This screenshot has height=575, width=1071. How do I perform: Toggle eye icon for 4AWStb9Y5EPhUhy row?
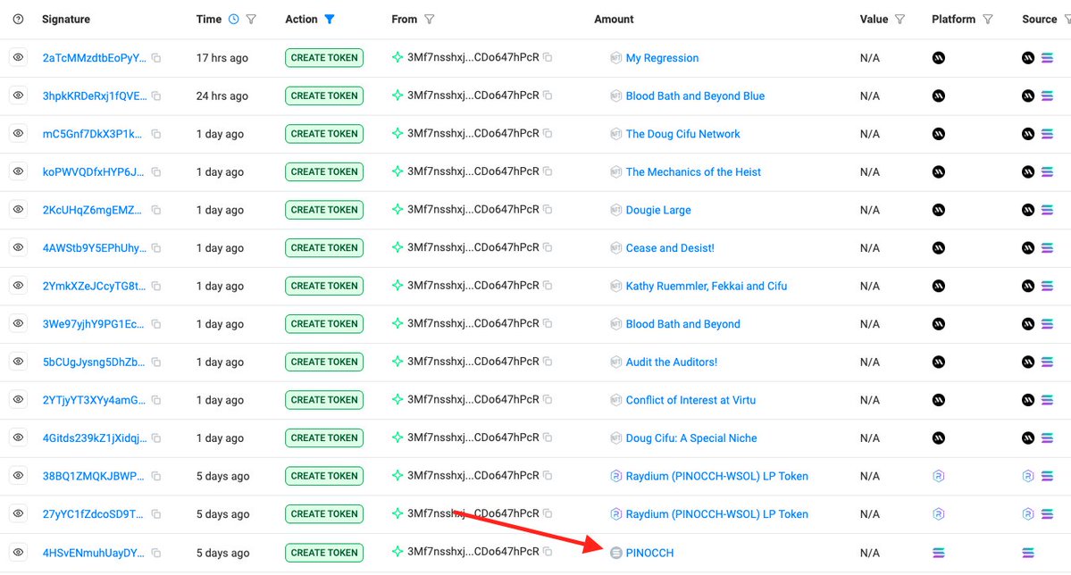click(19, 247)
